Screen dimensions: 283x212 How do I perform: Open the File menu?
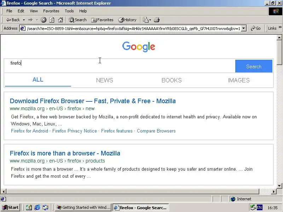pyautogui.click(x=9, y=11)
